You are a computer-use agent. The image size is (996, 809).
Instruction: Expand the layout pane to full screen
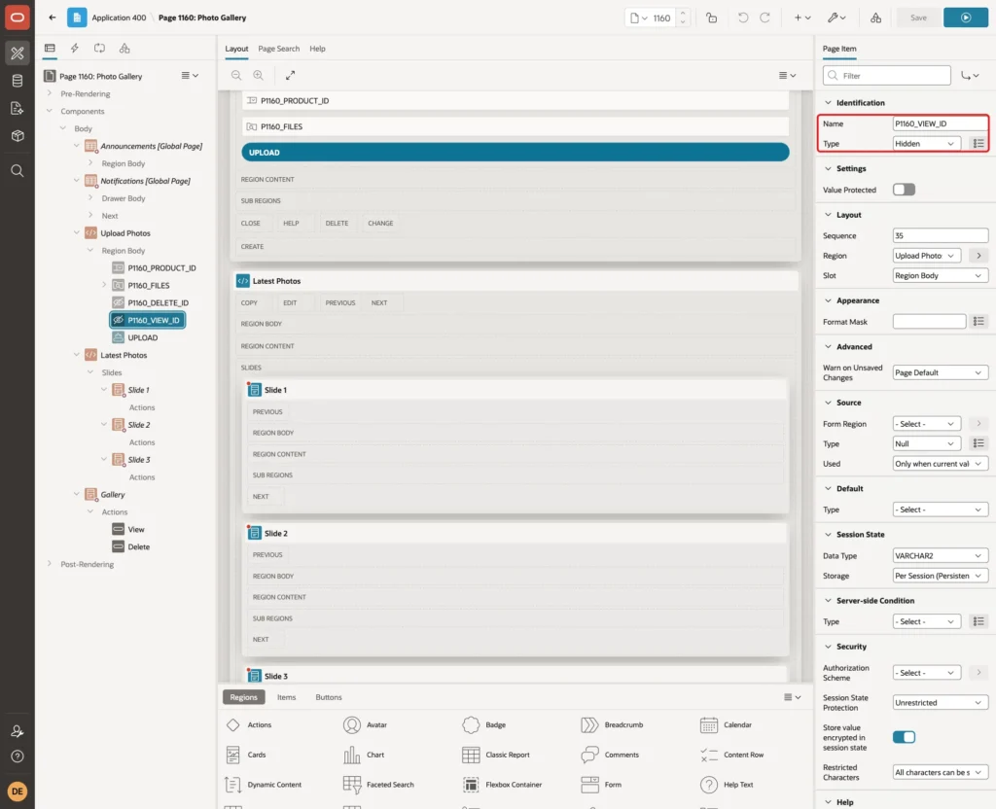point(290,75)
